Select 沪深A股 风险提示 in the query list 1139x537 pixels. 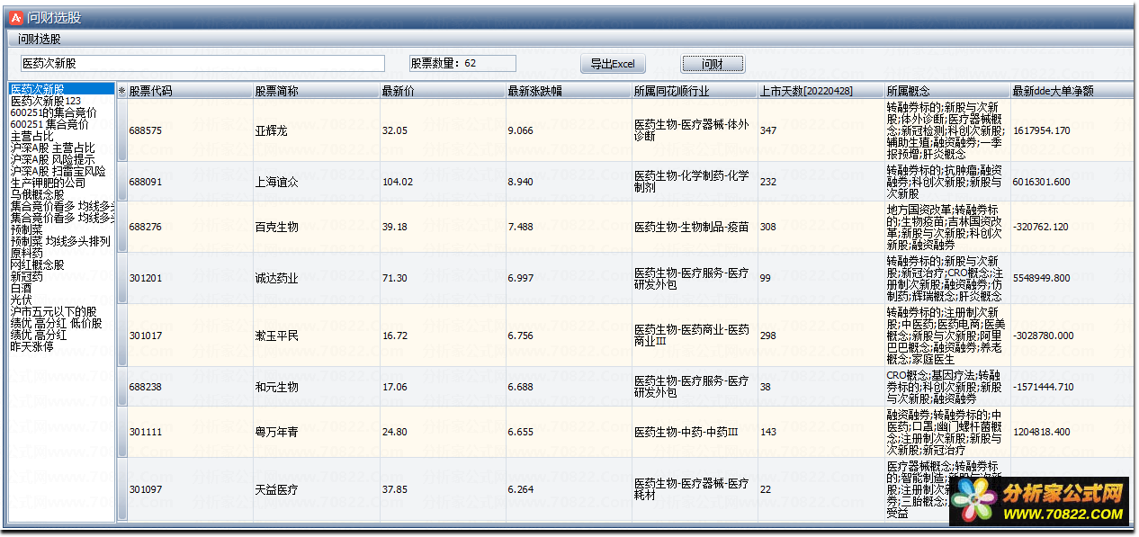(52, 159)
